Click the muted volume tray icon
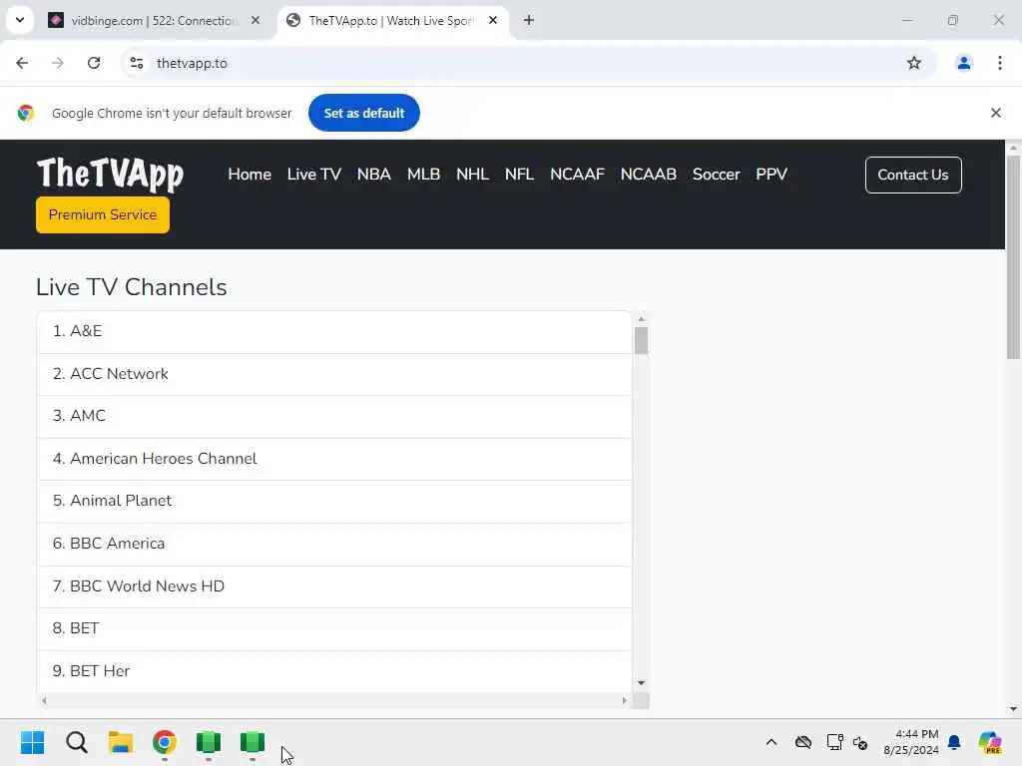 coord(859,742)
